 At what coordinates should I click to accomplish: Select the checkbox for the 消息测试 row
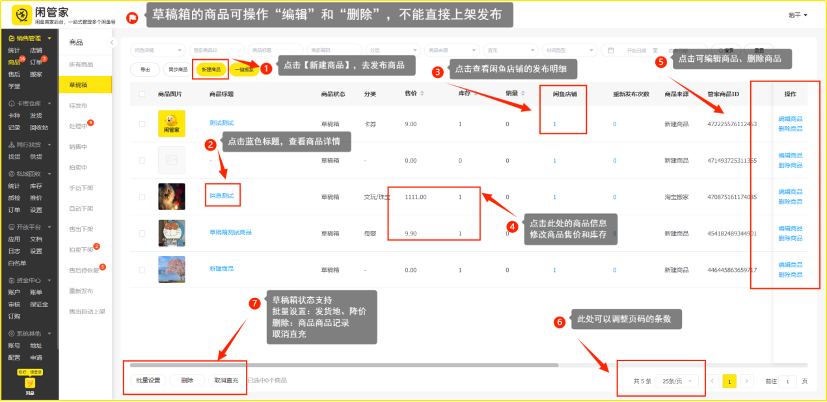click(x=142, y=196)
